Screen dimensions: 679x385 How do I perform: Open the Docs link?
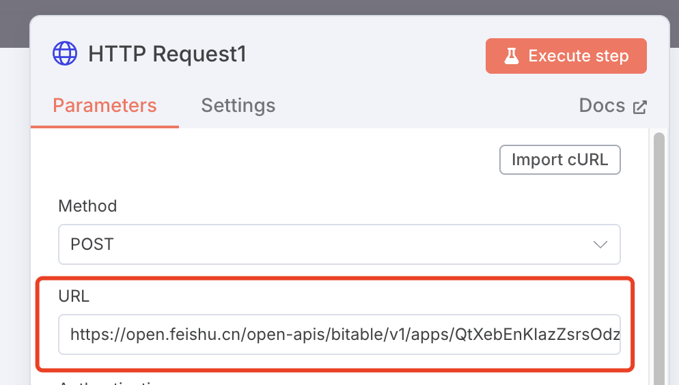[602, 106]
